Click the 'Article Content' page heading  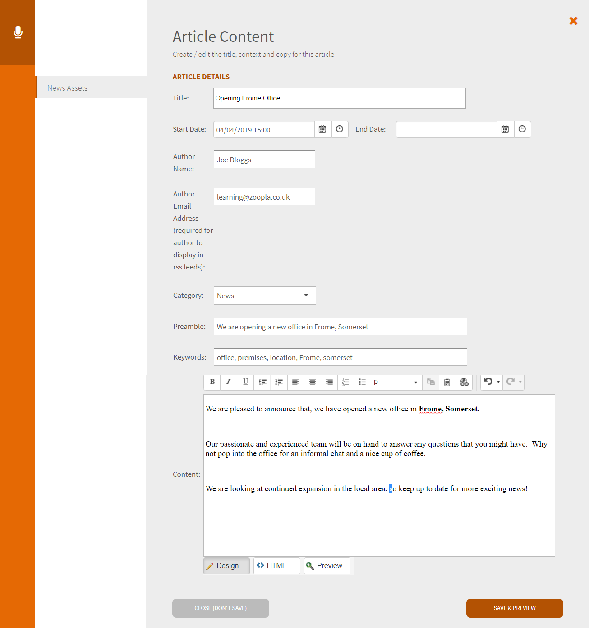223,36
